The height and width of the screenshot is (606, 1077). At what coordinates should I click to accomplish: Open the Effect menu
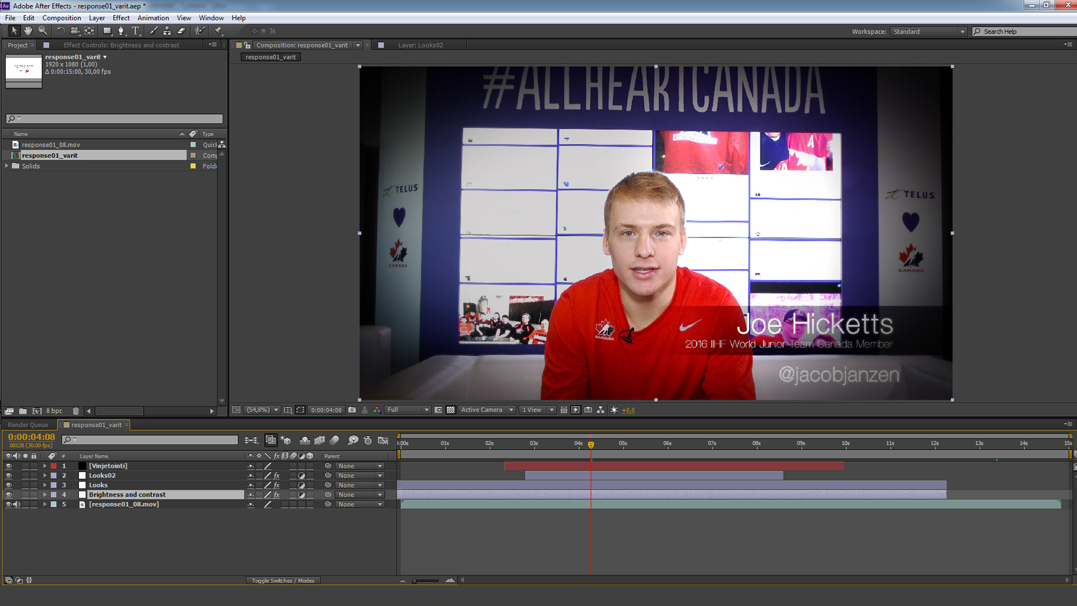[x=121, y=18]
